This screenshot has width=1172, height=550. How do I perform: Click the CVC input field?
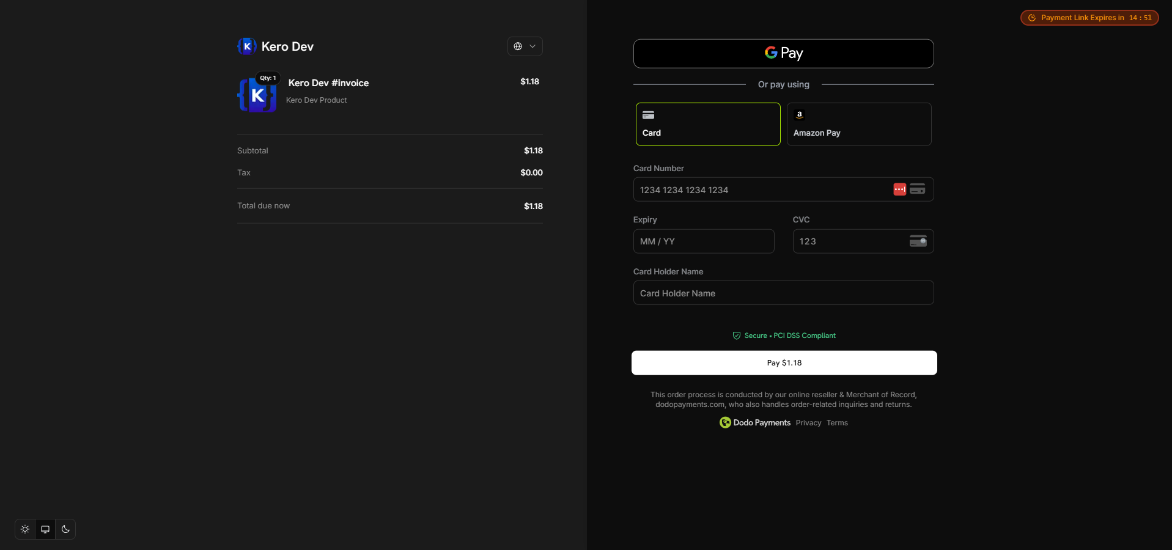tap(850, 241)
